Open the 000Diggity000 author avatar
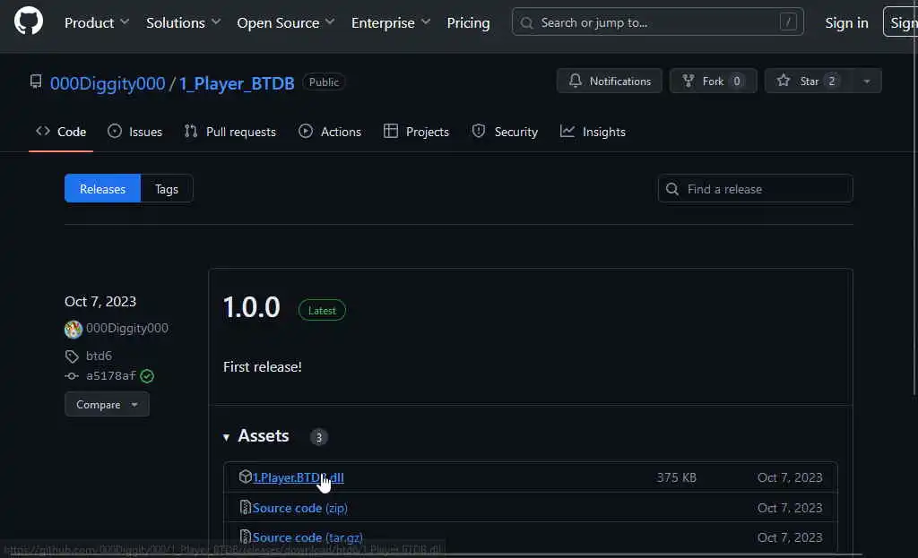This screenshot has width=918, height=558. (74, 329)
